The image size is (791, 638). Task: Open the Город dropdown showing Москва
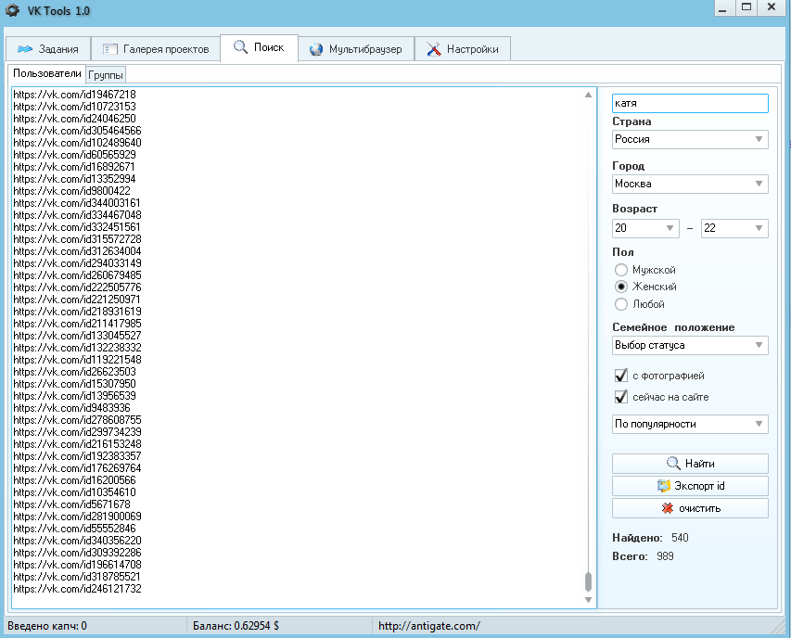click(x=690, y=184)
